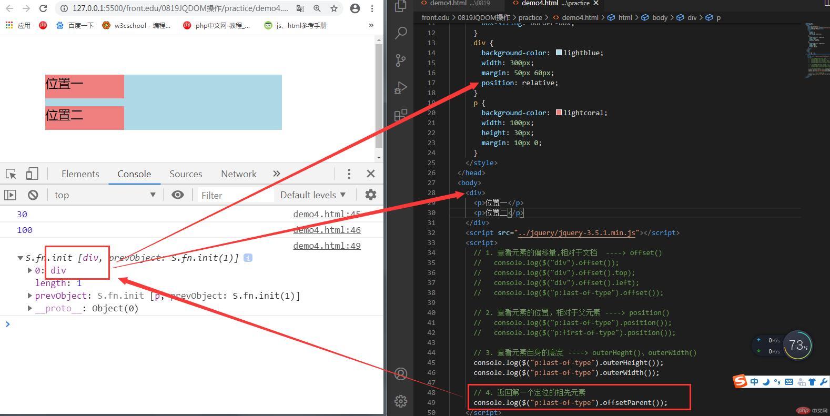Open the 百度一下 bookmark
The height and width of the screenshot is (416, 830).
pyautogui.click(x=75, y=25)
